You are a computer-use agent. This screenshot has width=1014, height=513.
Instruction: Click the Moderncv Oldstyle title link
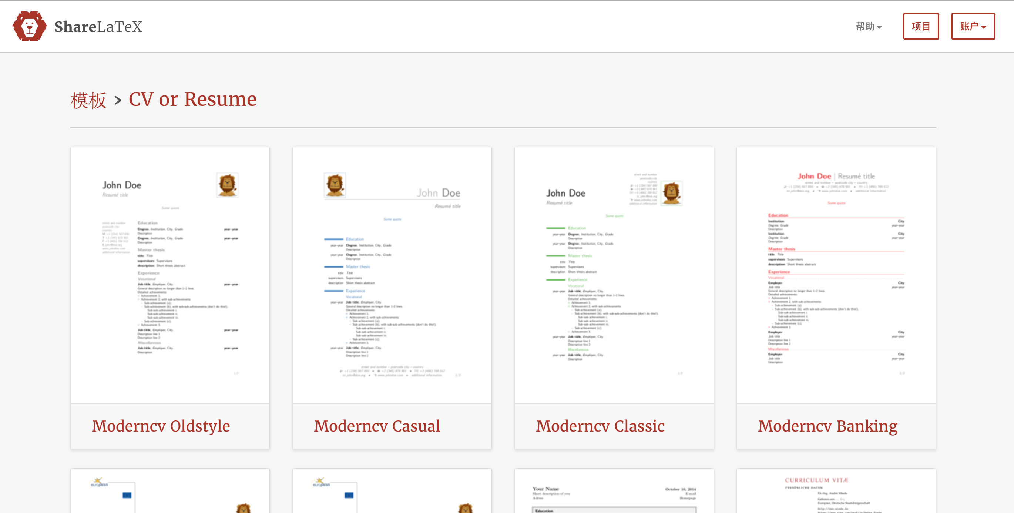point(161,426)
